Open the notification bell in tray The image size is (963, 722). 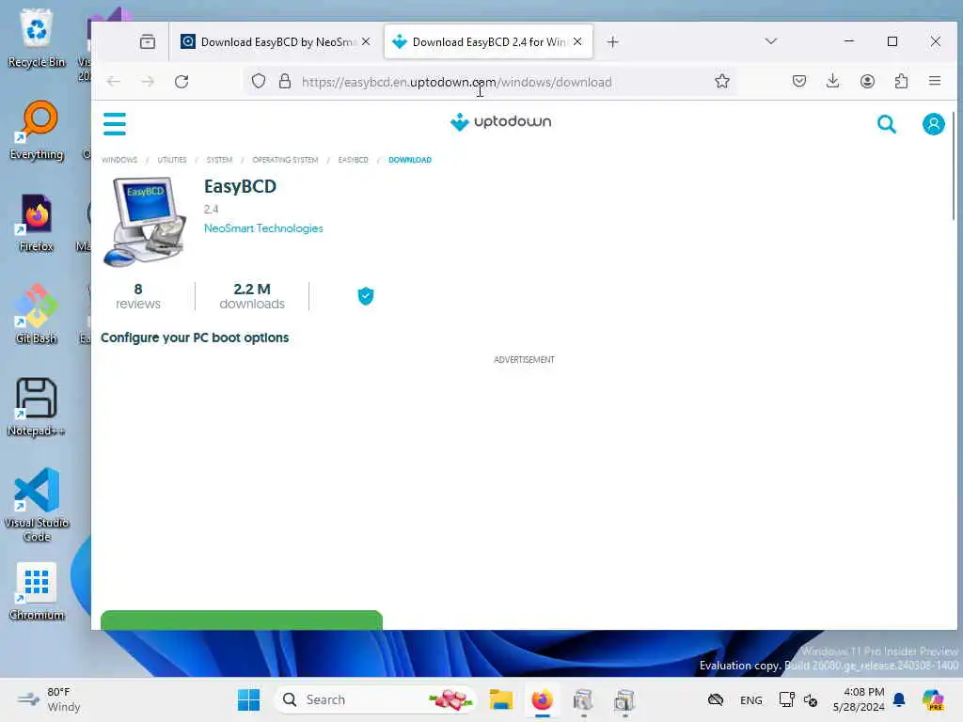click(x=899, y=699)
